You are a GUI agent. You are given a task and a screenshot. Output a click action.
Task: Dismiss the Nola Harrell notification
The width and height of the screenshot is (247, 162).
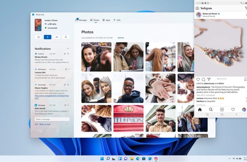click(x=68, y=105)
